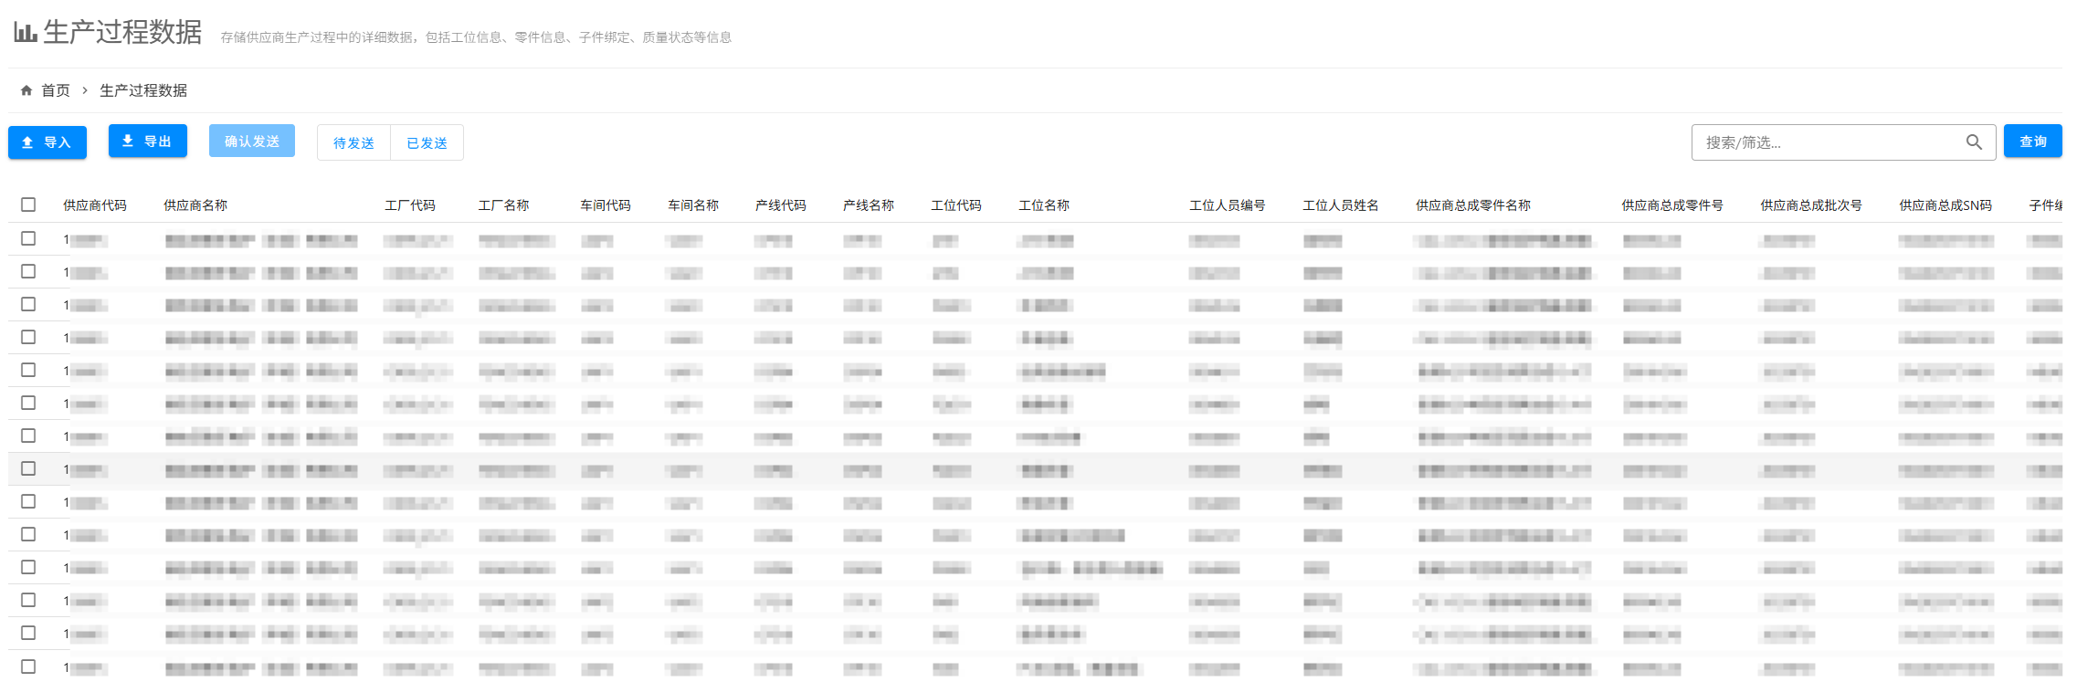Viewport: 2077px width, 682px height.
Task: Switch to the 待发送 tab
Action: tap(353, 142)
